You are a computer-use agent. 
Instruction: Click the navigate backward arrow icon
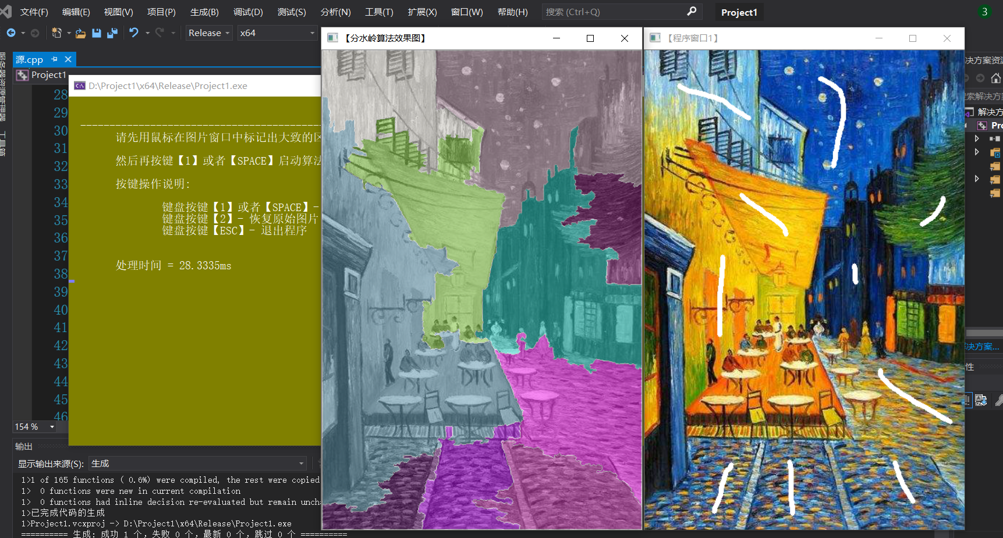pyautogui.click(x=10, y=33)
